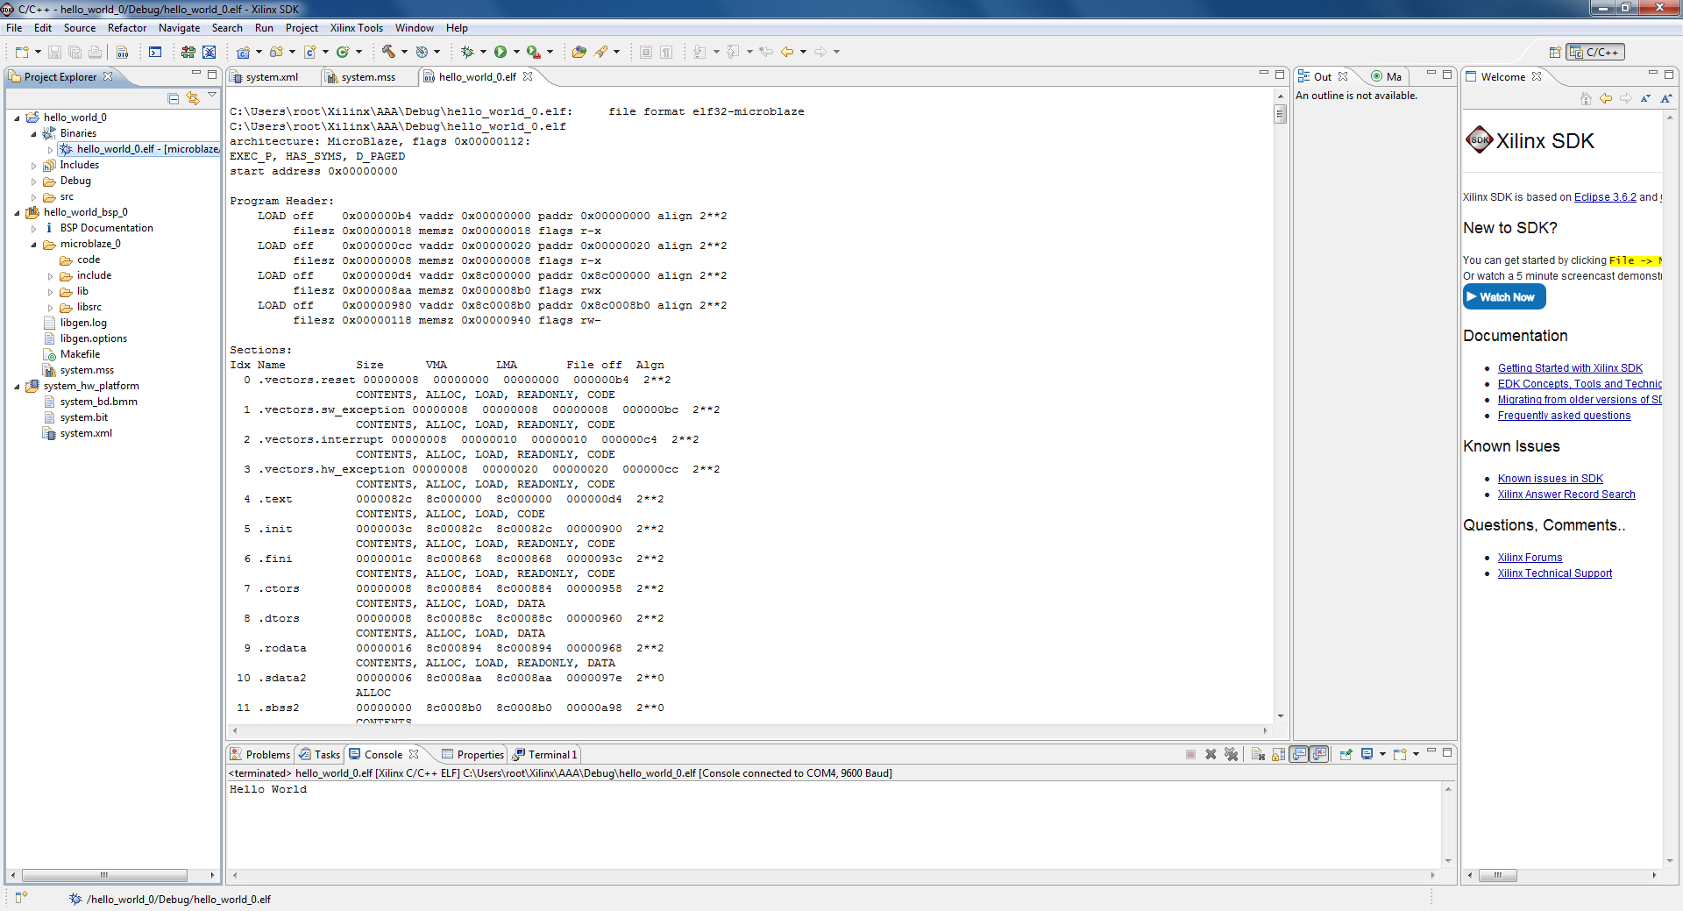Screen dimensions: 1683x911
Task: Open Getting Started with Xilinx SDK link
Action: coord(1570,368)
